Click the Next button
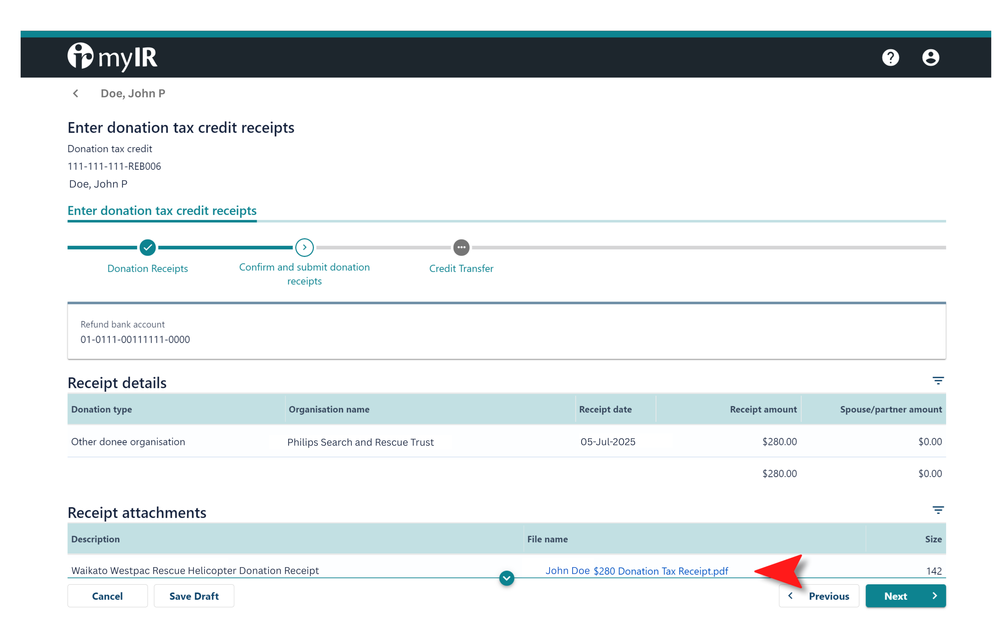The image size is (1008, 636). (905, 596)
